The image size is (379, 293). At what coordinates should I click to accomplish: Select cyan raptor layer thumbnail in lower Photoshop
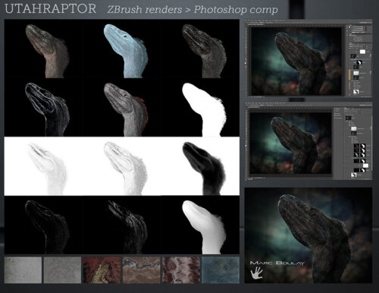pos(356,154)
